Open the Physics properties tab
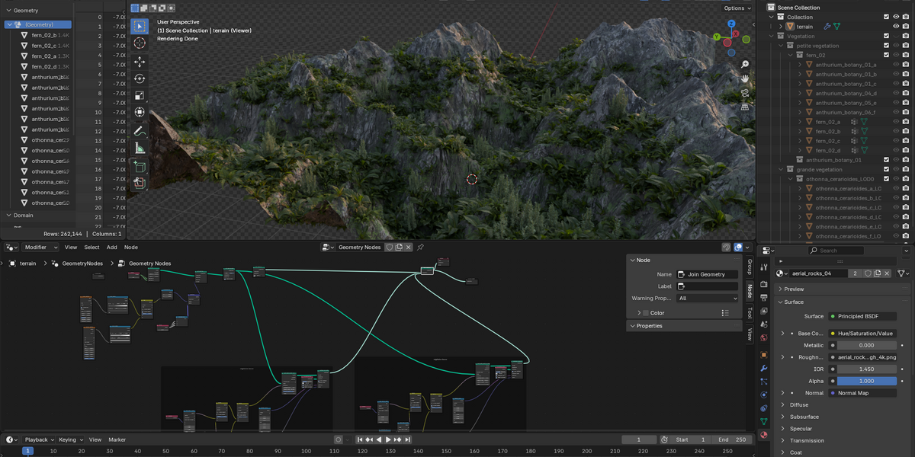The width and height of the screenshot is (915, 457). click(x=763, y=395)
